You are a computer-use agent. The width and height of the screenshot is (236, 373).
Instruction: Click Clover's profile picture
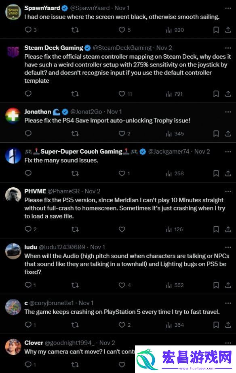tap(13, 347)
